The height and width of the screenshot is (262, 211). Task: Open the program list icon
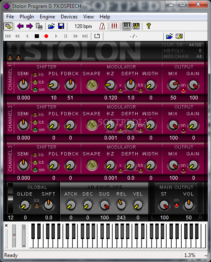(39, 26)
